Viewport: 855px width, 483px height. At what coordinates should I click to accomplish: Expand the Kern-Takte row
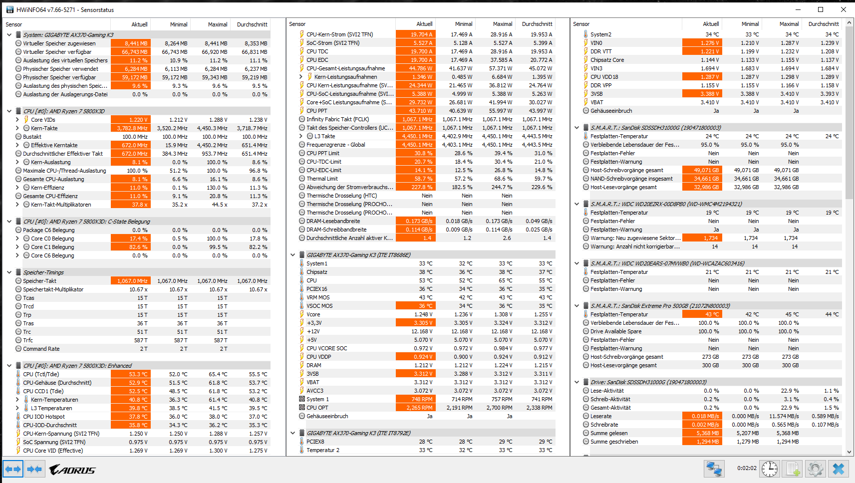(x=17, y=128)
